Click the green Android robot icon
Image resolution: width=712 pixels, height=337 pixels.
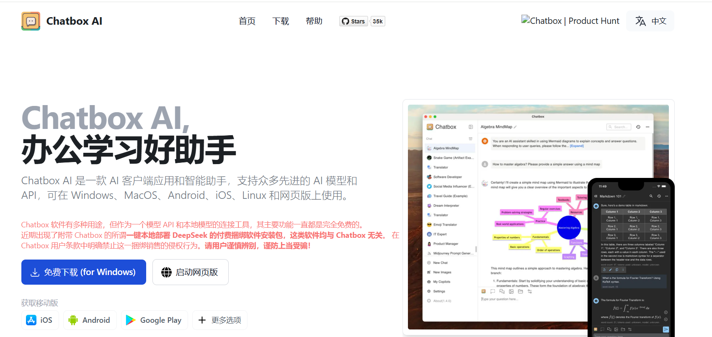click(73, 320)
